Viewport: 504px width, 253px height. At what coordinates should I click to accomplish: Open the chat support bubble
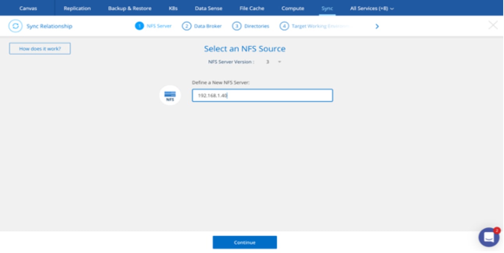(x=489, y=237)
